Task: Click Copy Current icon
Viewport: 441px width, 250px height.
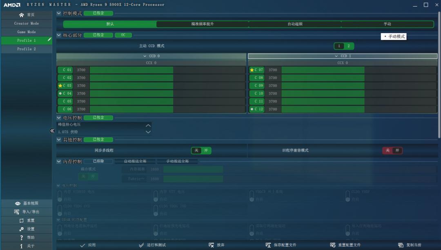Action: coord(401,245)
